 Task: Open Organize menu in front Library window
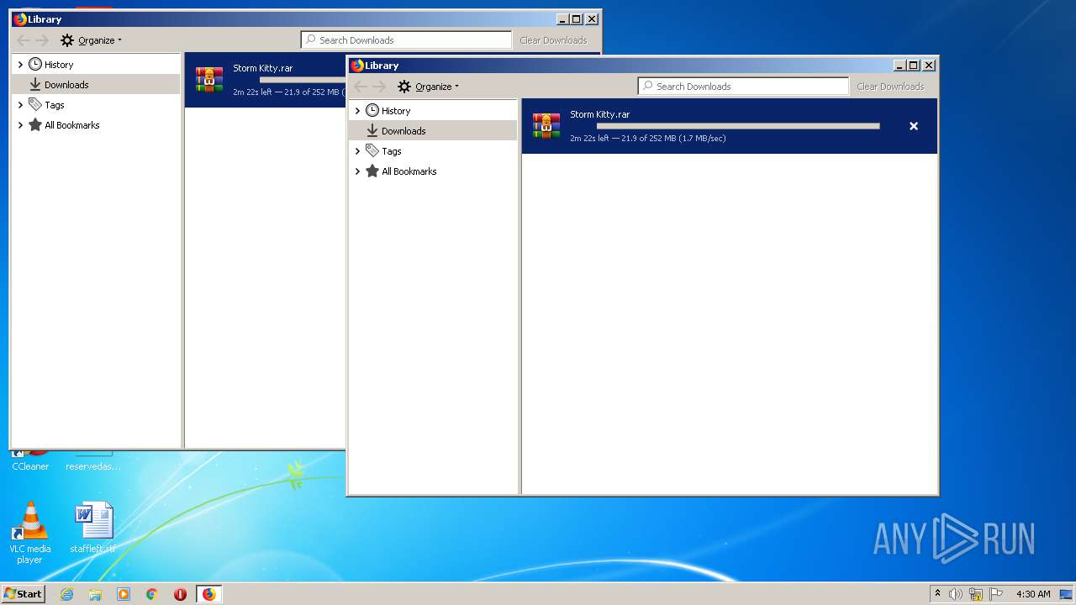[x=429, y=87]
